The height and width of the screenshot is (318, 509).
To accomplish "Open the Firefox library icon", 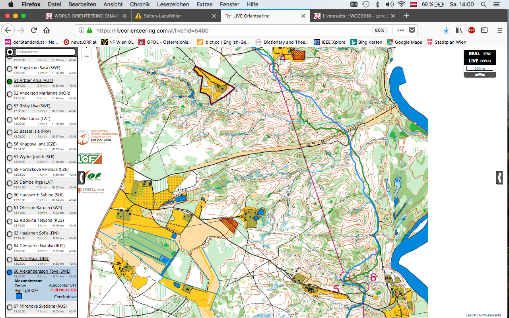I will (459, 30).
